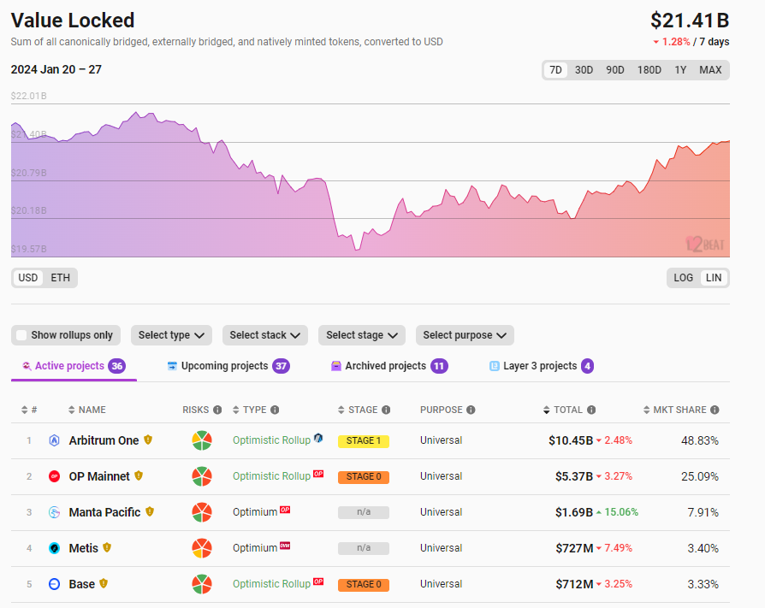
Task: Open the Select type dropdown
Action: point(171,335)
